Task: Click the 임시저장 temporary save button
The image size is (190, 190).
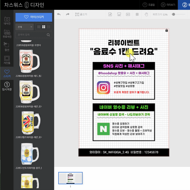Action: pos(7,86)
